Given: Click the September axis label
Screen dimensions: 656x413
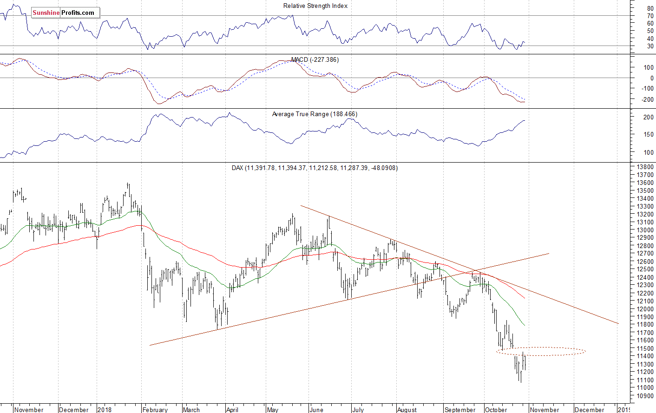Looking at the screenshot, I should point(460,410).
